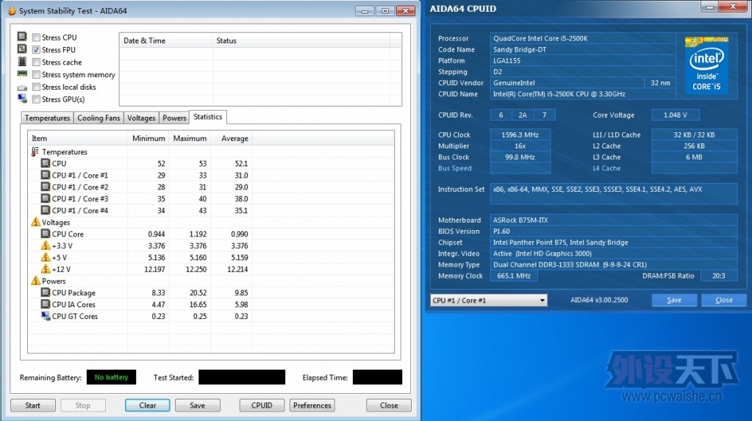Click the thermometer icon next to Temperatures
The image size is (752, 421).
point(35,151)
